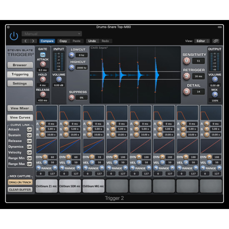Go to previous preset with left arrow

click(x=25, y=41)
